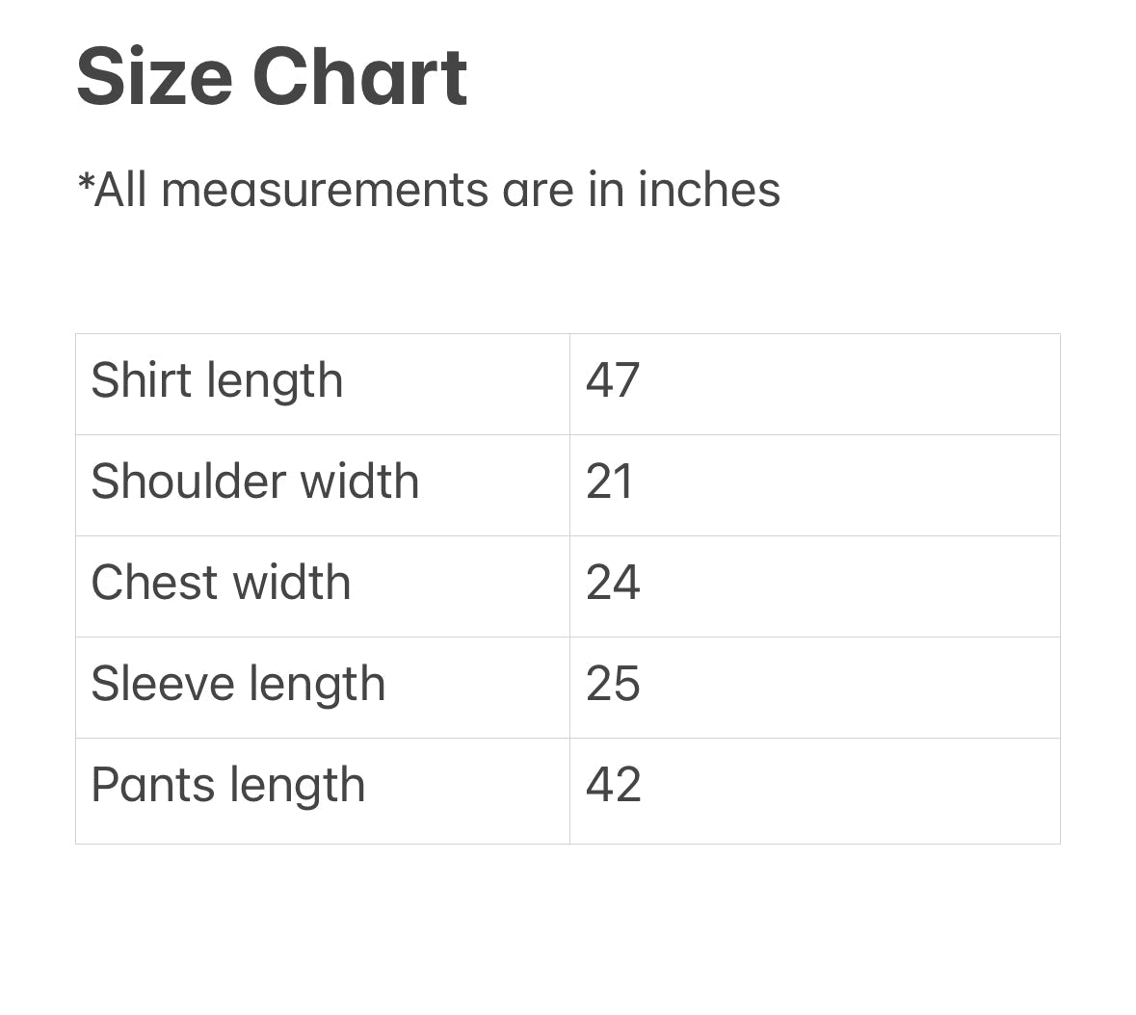
Task: Click the shirt length value 47
Action: [x=613, y=380]
